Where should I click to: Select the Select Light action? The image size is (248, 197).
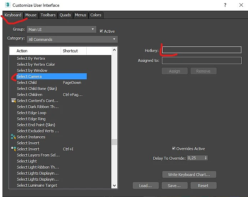[27, 161]
